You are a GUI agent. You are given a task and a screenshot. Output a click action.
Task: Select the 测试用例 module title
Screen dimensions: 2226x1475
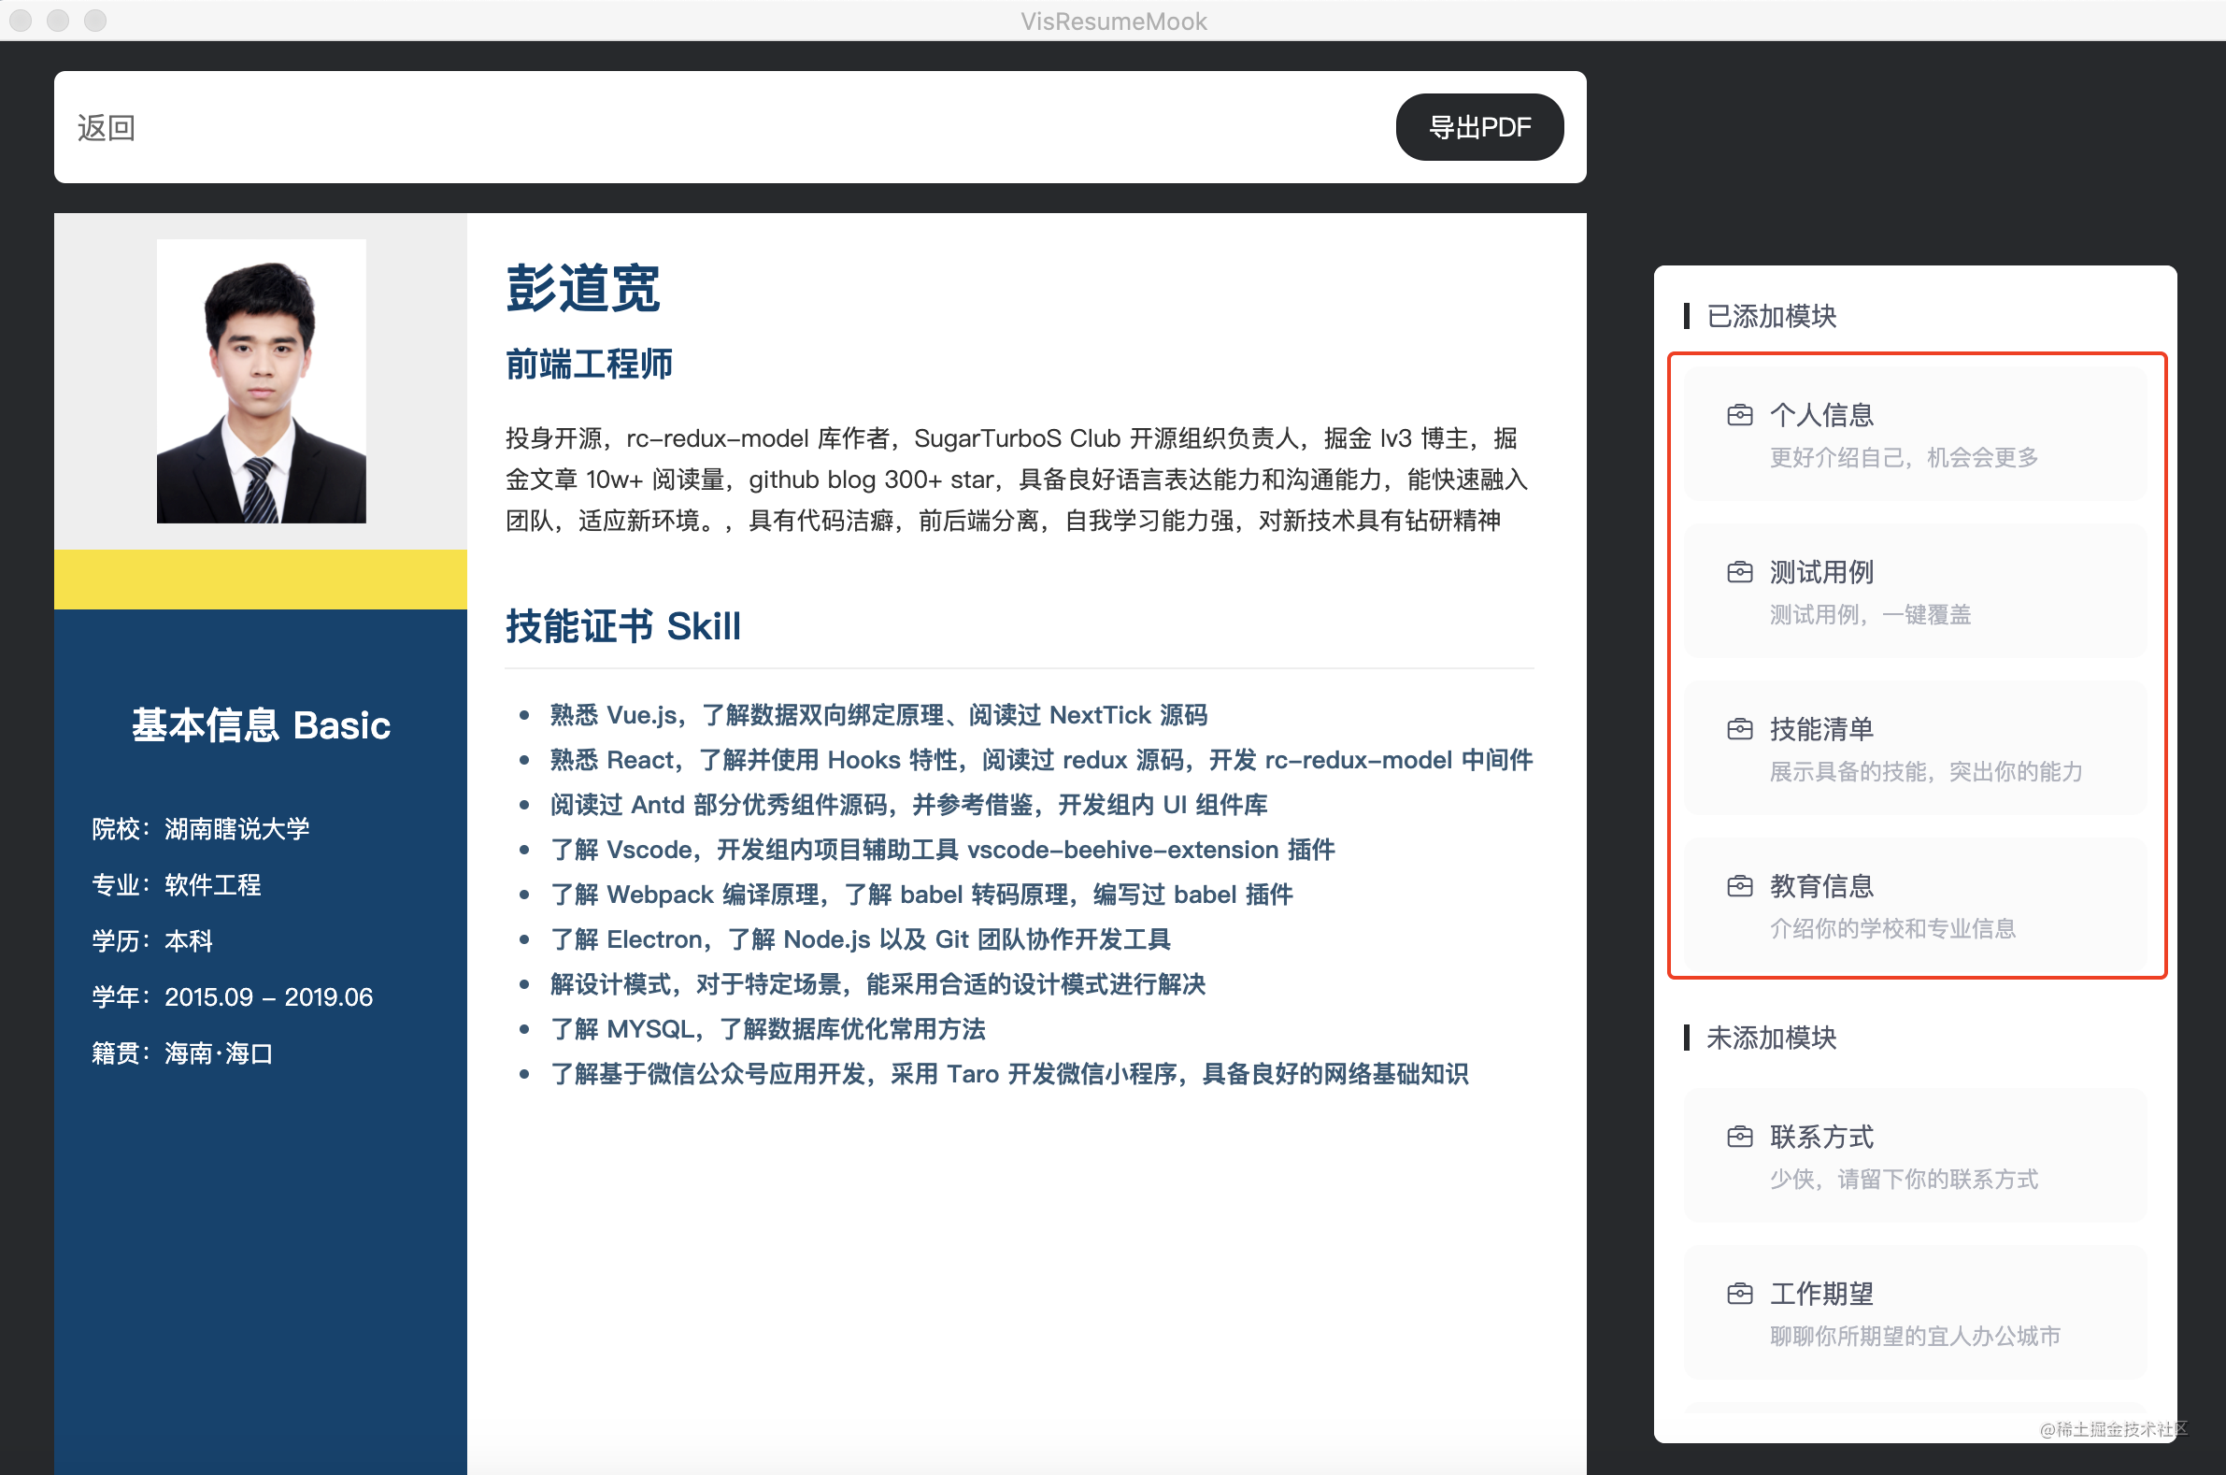tap(1820, 572)
